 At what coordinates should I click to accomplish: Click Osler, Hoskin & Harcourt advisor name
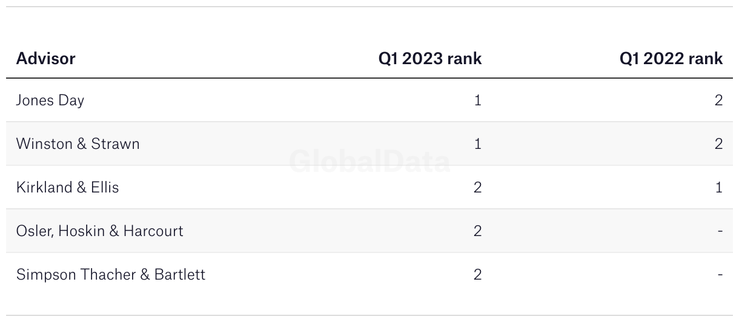[x=100, y=231]
